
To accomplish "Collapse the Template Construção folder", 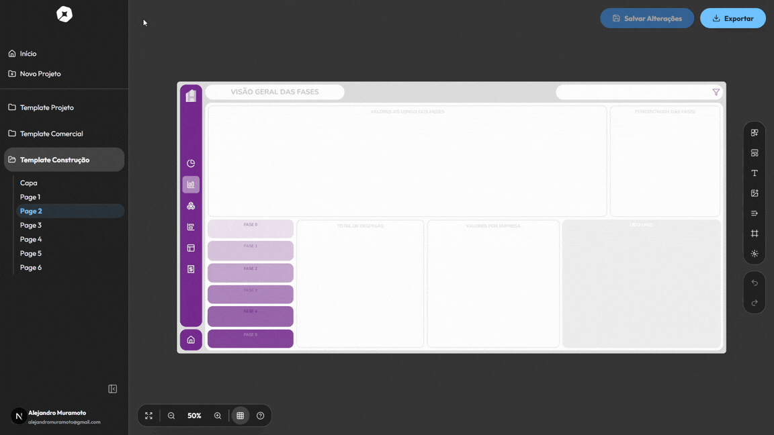I will 64,160.
